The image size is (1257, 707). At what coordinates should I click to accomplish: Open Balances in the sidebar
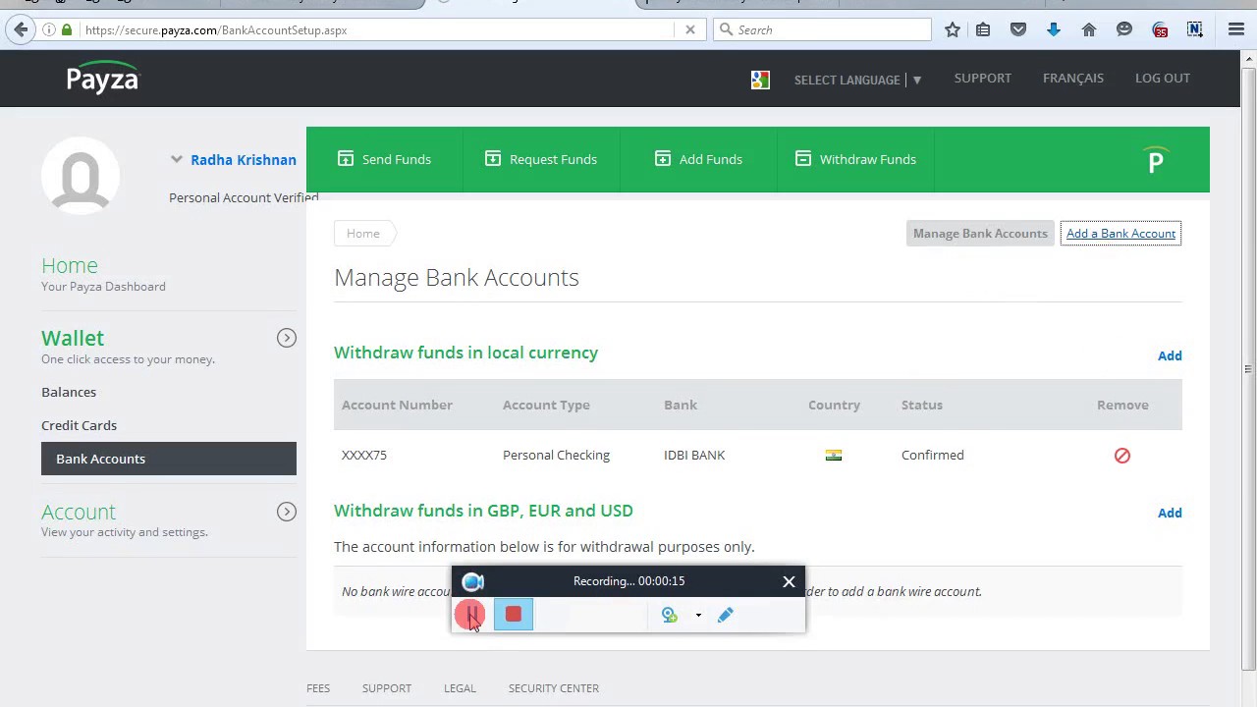tap(69, 392)
